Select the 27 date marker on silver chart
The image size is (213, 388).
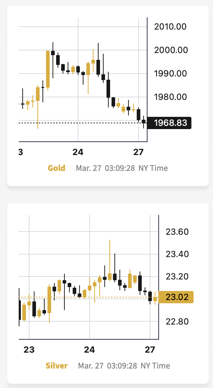click(150, 350)
